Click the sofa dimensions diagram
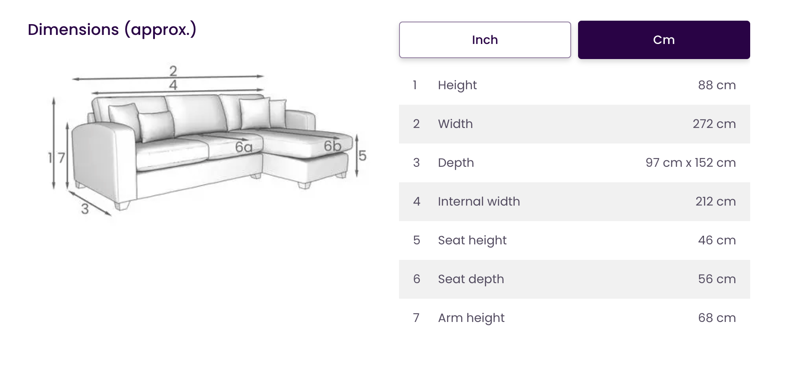 [207, 142]
